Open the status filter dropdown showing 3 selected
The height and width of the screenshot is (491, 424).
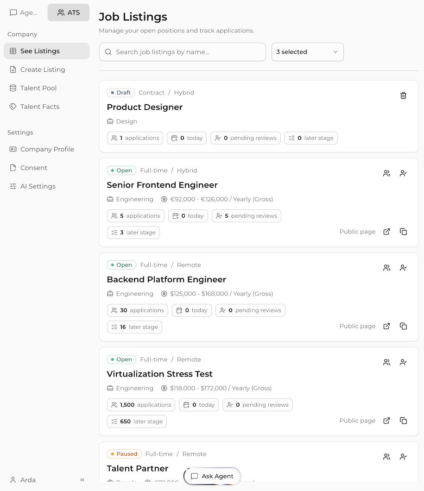[x=308, y=52]
